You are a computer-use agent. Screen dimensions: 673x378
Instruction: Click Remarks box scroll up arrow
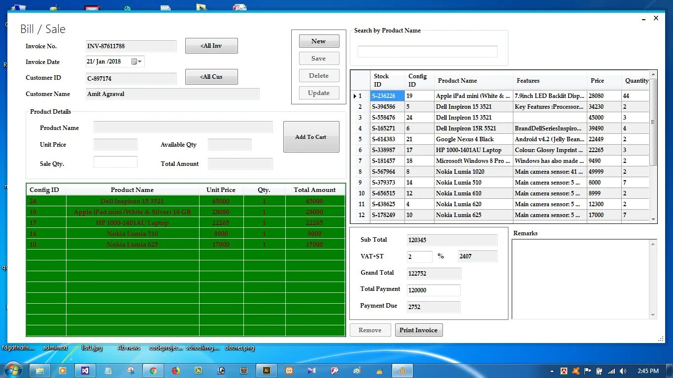[653, 244]
